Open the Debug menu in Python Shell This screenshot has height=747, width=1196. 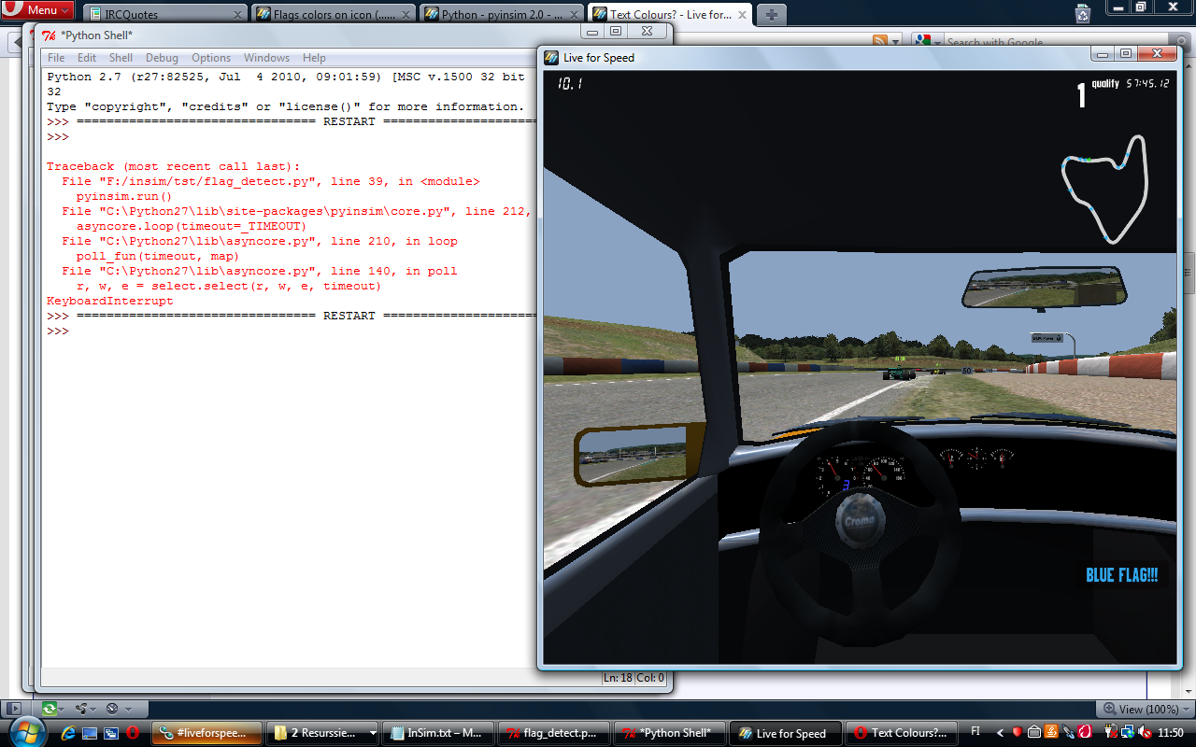pos(162,58)
